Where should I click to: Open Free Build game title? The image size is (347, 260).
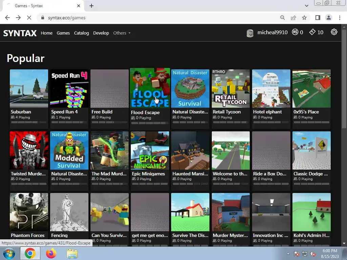[102, 112]
